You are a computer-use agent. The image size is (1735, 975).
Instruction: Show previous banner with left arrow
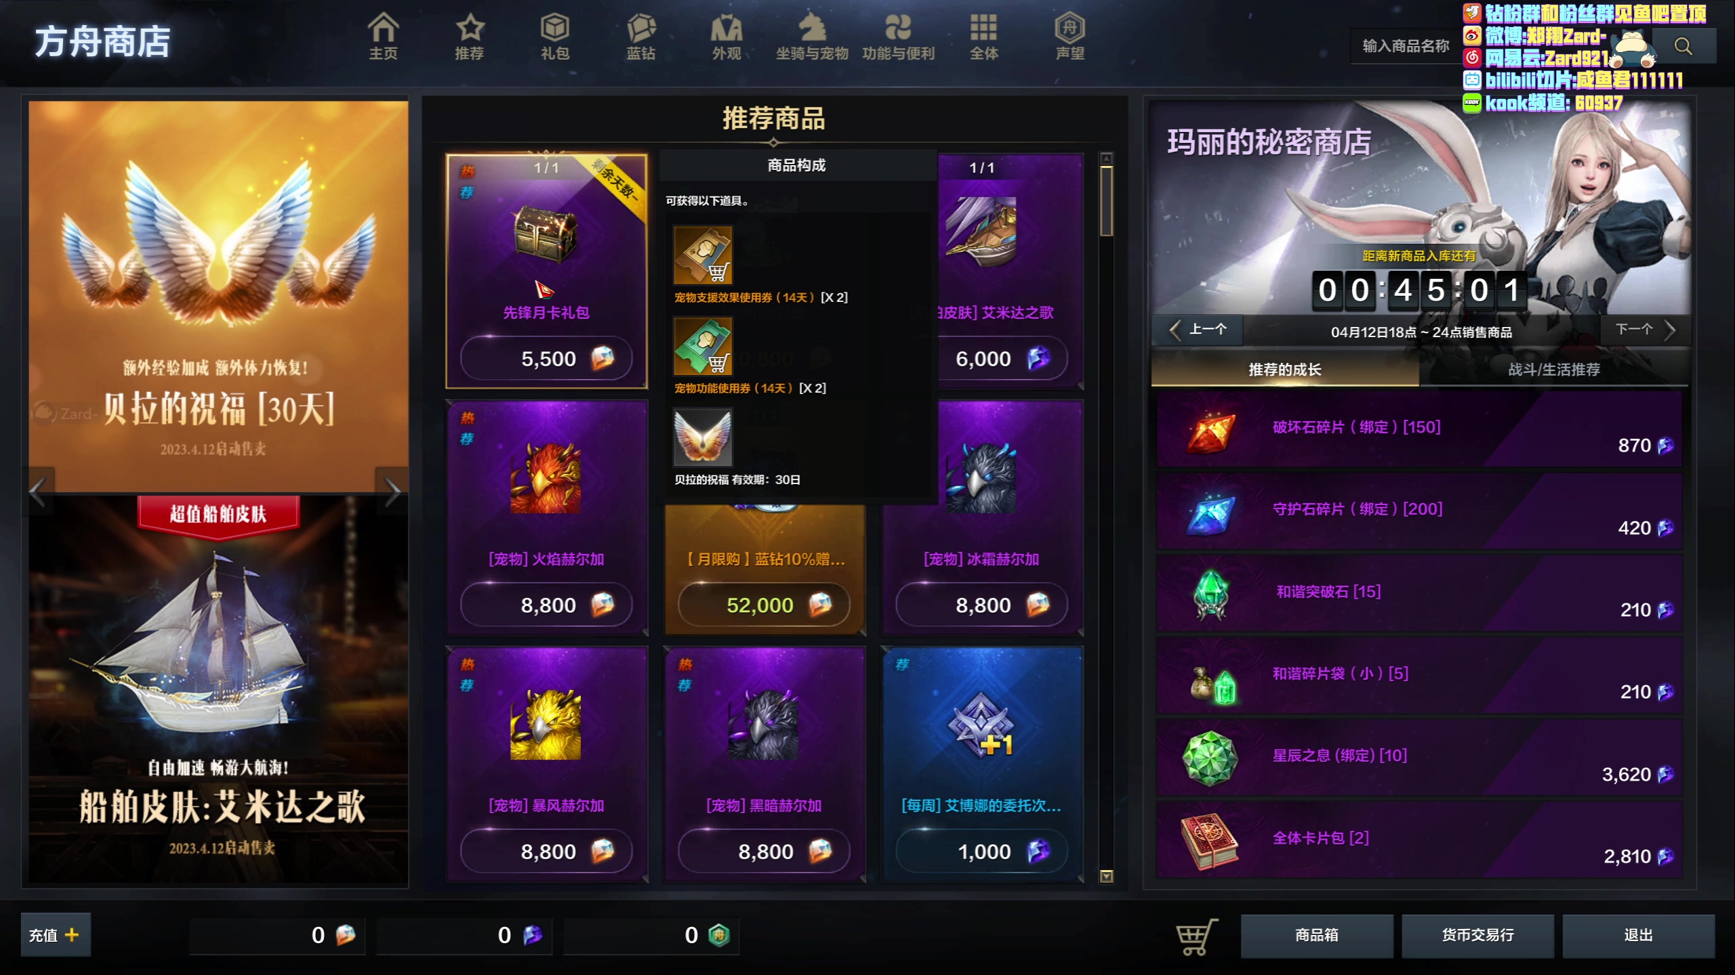pos(39,492)
